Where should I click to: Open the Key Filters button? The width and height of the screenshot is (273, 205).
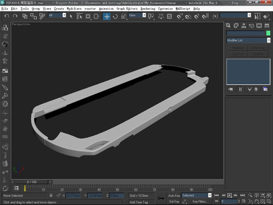tap(200, 202)
